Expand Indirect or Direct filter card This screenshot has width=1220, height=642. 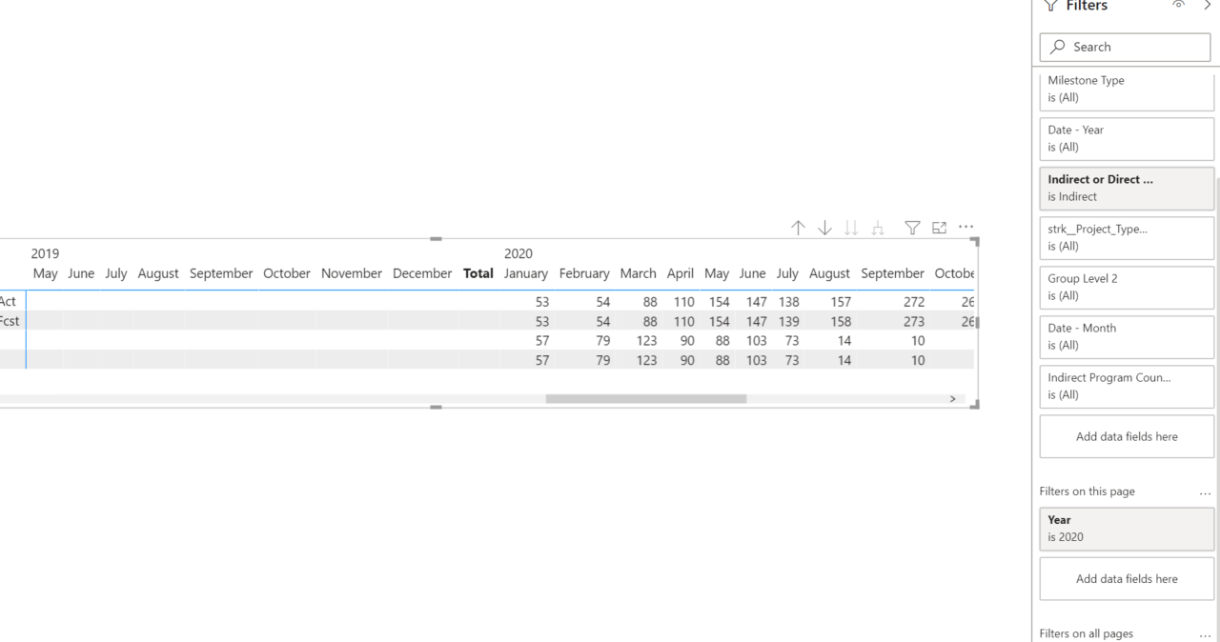pyautogui.click(x=1127, y=188)
